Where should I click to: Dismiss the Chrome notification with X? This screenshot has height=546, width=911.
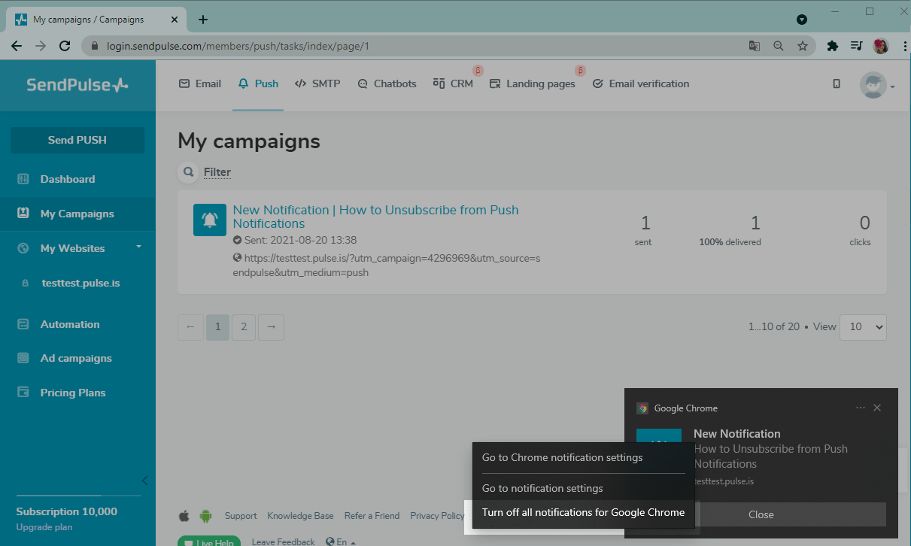tap(877, 408)
